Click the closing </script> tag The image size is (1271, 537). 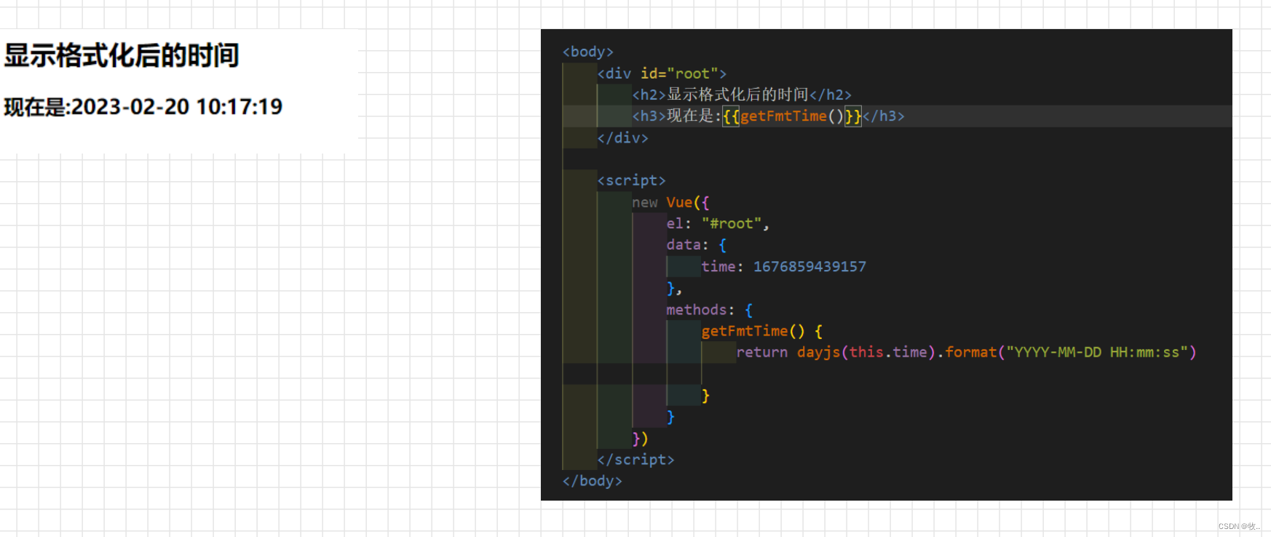tap(636, 460)
